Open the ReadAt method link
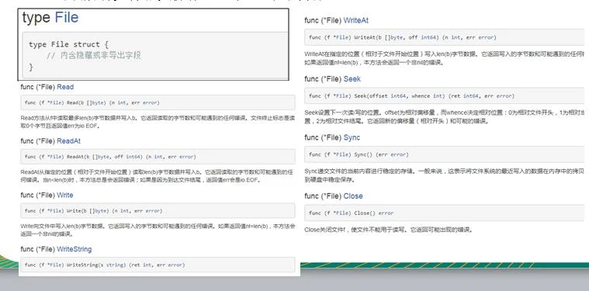The height and width of the screenshot is (291, 589). 68,140
